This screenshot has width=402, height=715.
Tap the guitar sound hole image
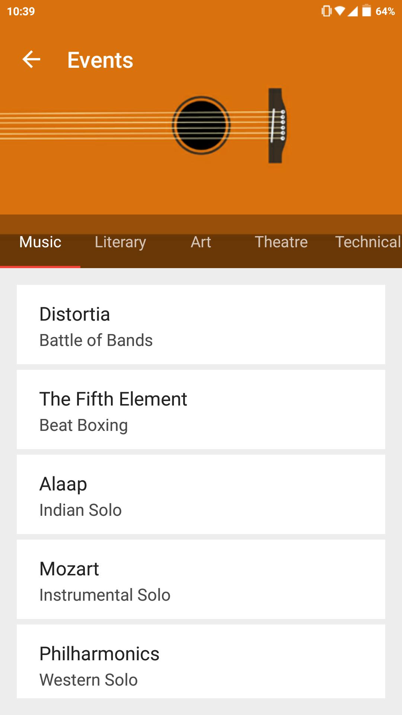point(201,125)
